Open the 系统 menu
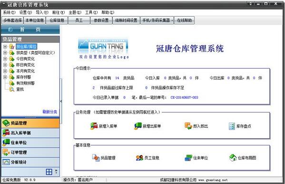Screen dimensions: 285x184 tap(9, 12)
